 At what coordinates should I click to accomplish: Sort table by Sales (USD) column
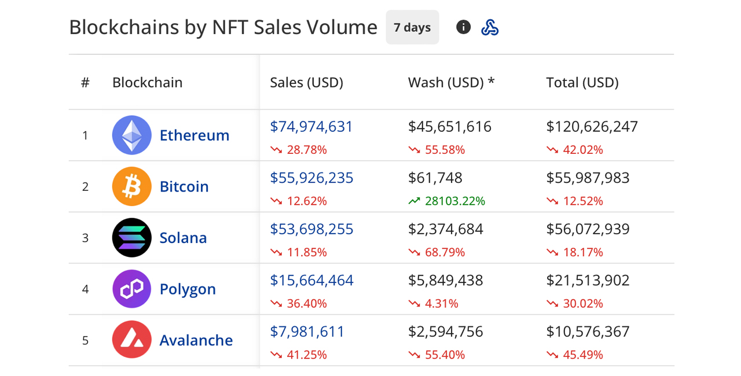[x=306, y=82]
